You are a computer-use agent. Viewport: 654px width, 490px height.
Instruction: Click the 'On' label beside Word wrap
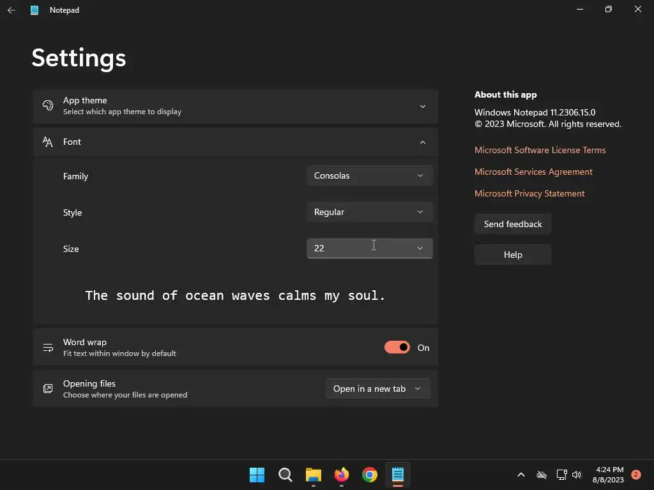[423, 348]
